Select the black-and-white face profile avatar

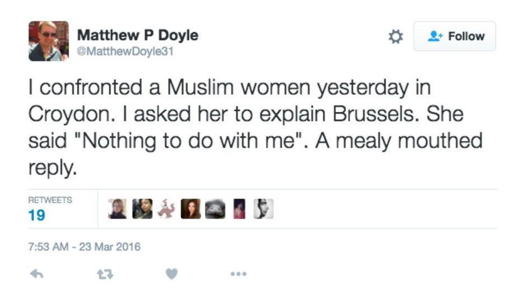[x=264, y=209]
